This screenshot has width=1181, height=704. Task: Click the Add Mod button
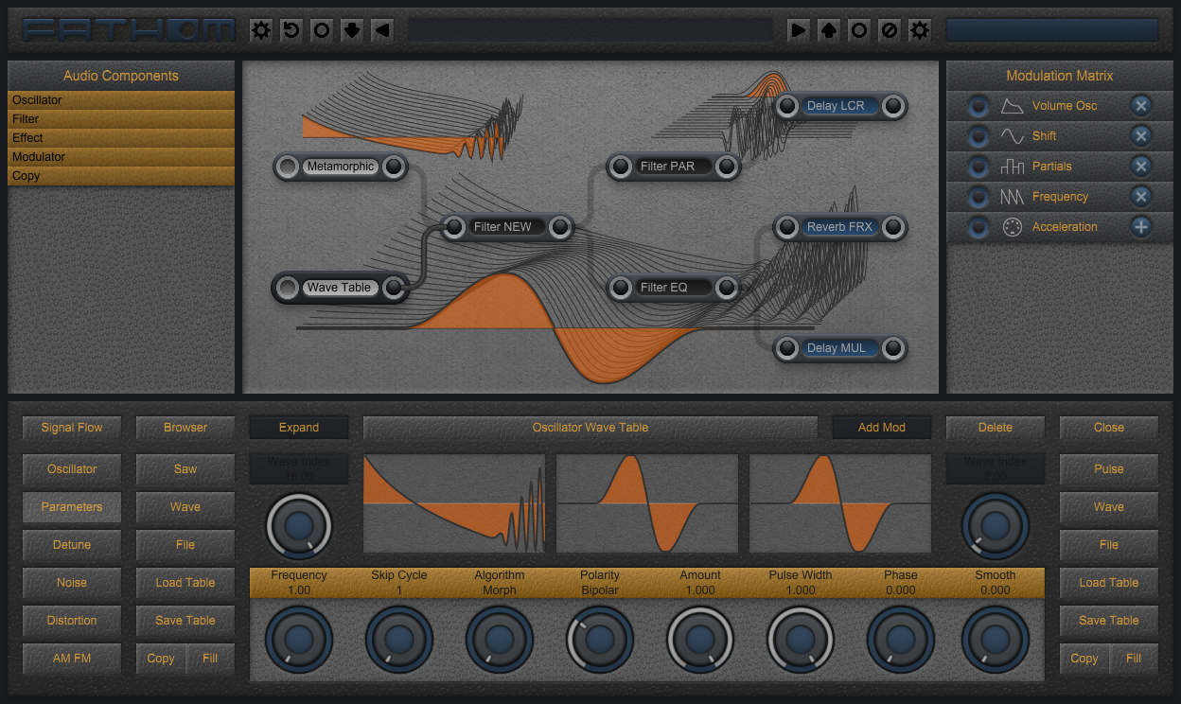click(882, 428)
